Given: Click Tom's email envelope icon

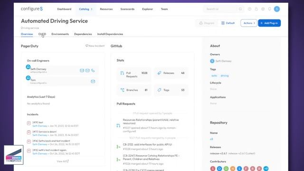Looking at the screenshot, I should (93, 81).
